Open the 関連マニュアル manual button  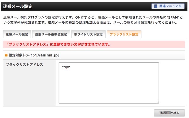(168, 6)
